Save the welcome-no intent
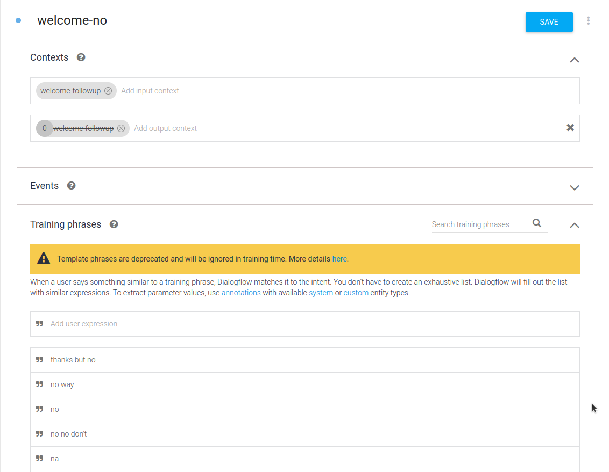The height and width of the screenshot is (472, 609). click(x=549, y=22)
